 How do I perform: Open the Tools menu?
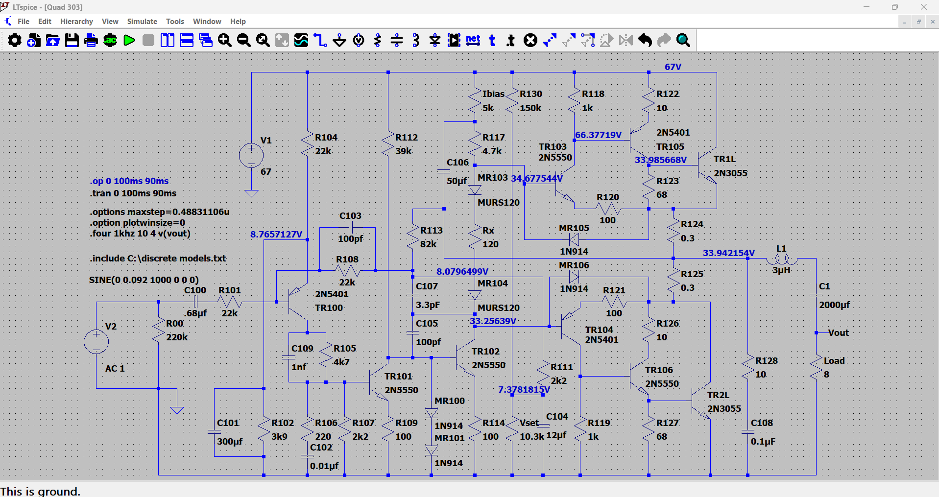point(175,22)
